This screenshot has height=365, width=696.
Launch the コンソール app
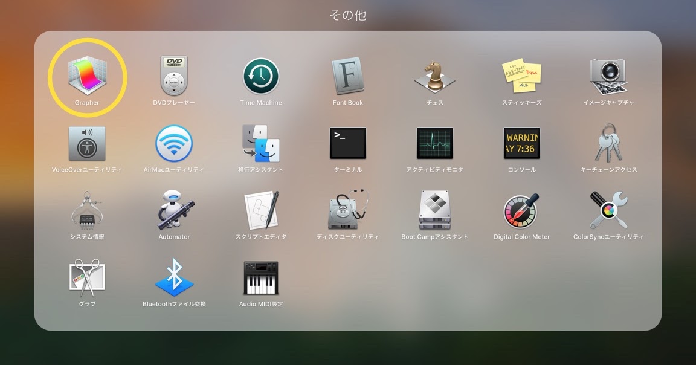click(x=522, y=143)
